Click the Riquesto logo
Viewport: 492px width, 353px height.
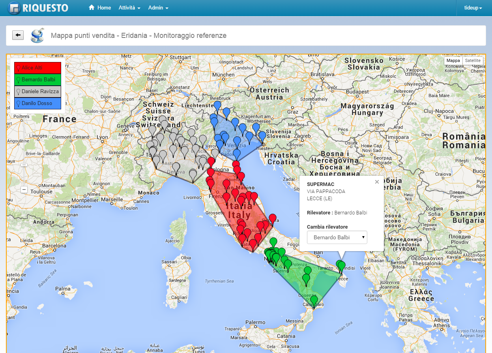tap(38, 8)
